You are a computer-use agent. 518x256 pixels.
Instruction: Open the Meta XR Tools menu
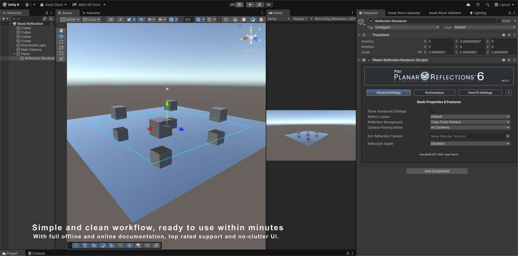pos(89,4)
